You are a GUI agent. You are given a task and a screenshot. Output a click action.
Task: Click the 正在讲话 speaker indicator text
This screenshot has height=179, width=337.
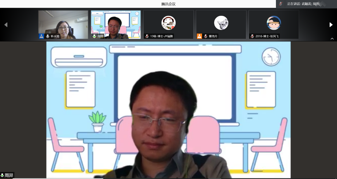pyautogui.click(x=303, y=4)
